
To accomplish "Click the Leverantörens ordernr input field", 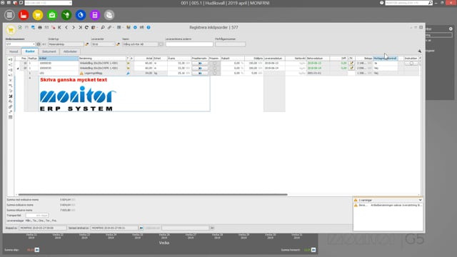I will 189,44.
